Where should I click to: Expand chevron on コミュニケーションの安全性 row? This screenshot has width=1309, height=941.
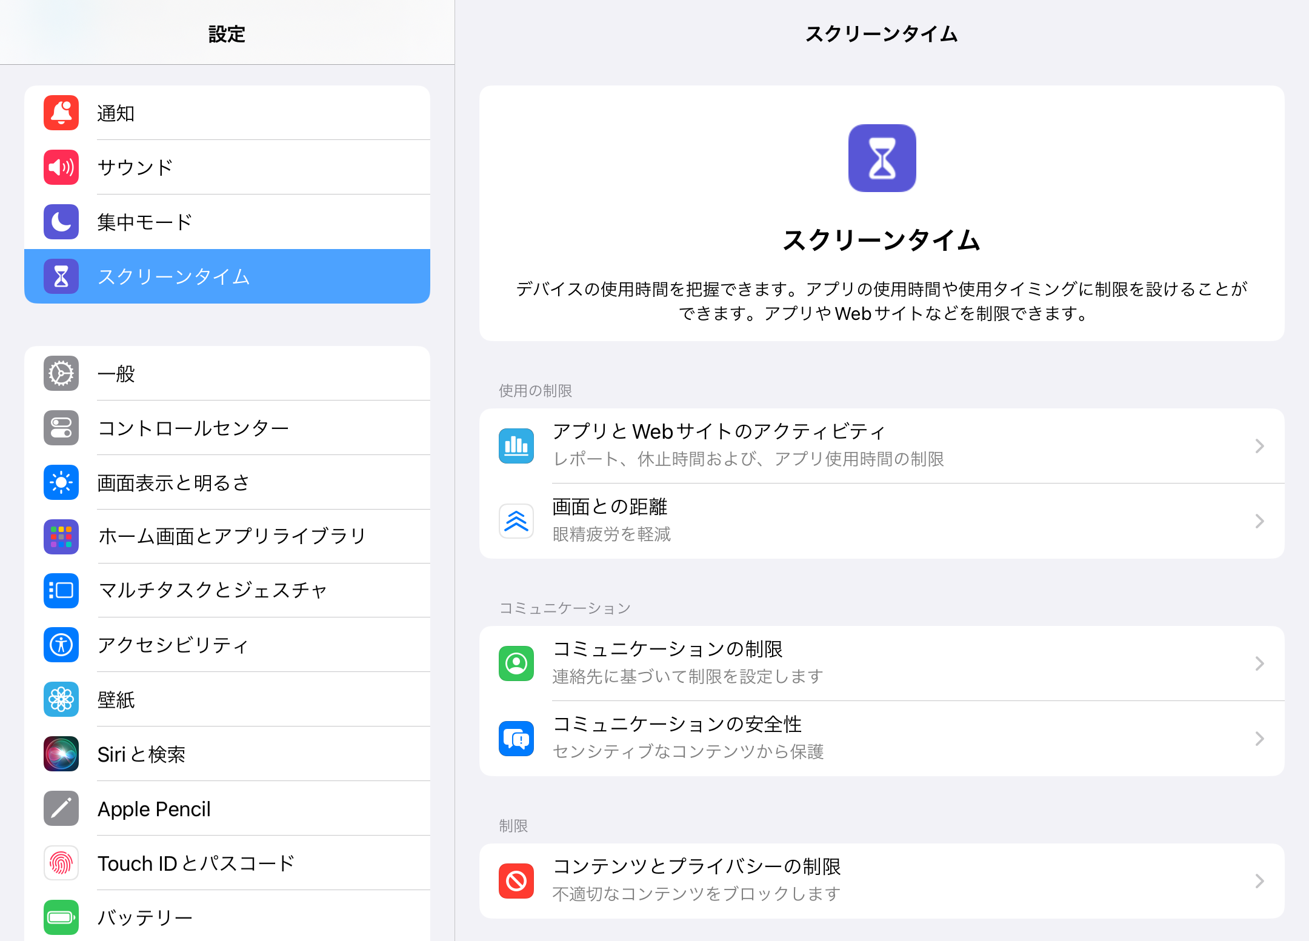[1260, 739]
